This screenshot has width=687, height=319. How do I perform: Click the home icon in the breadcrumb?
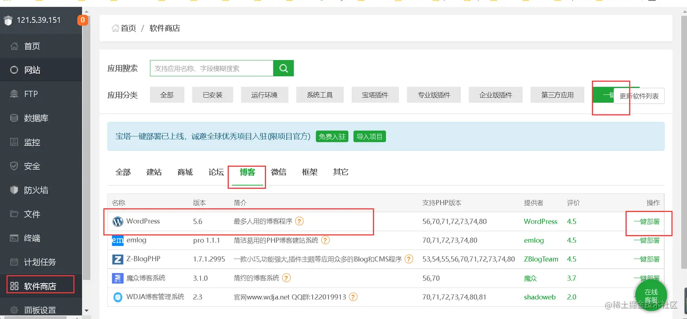click(x=115, y=28)
